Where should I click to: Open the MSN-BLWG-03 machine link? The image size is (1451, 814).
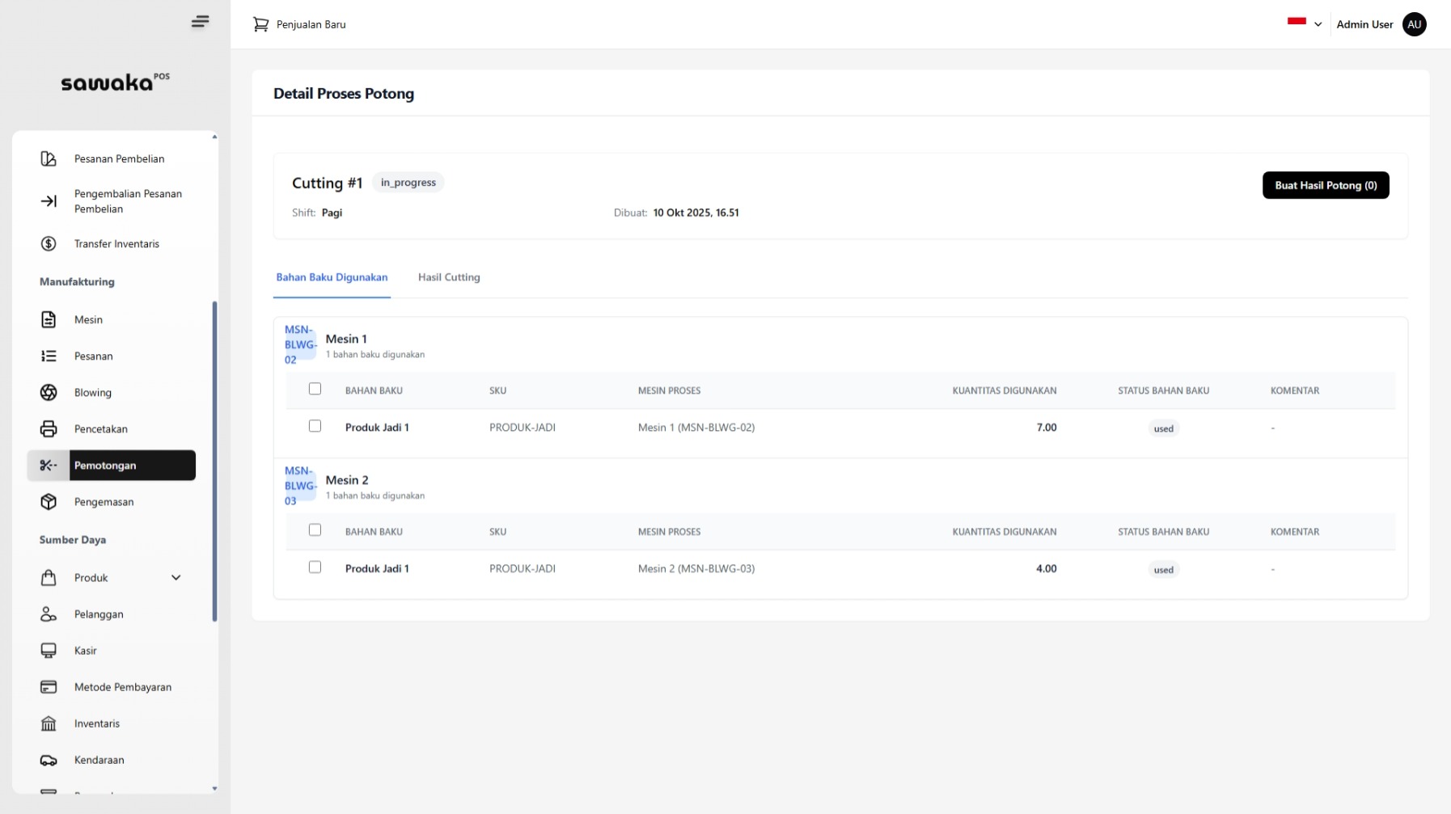pos(299,486)
